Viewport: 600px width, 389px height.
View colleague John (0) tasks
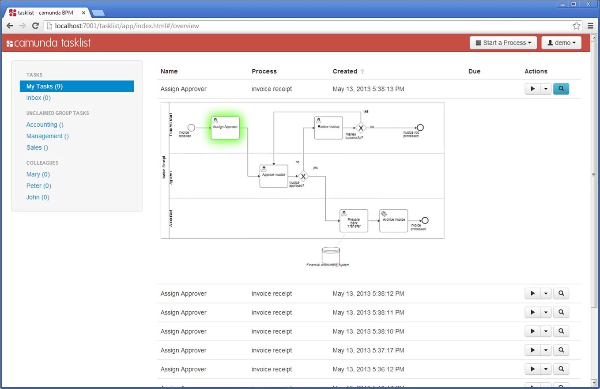(x=38, y=197)
